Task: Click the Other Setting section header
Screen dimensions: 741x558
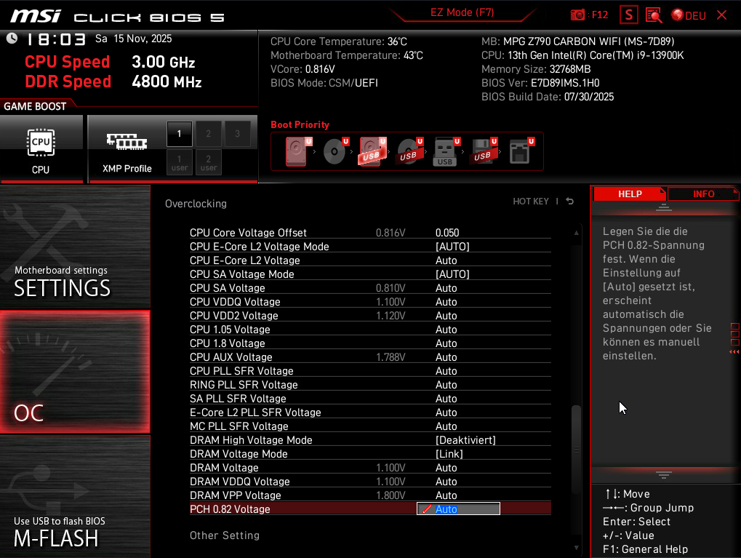Action: coord(225,535)
